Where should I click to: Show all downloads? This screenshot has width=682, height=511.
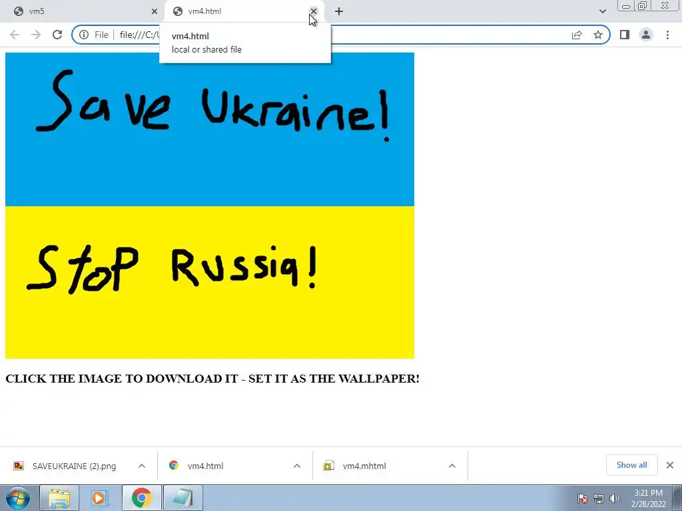631,465
